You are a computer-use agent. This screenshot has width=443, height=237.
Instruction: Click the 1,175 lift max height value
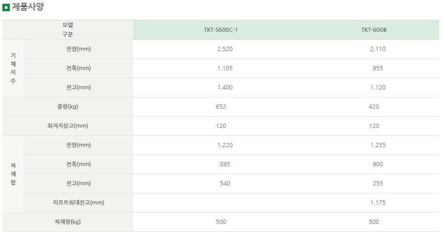(377, 203)
